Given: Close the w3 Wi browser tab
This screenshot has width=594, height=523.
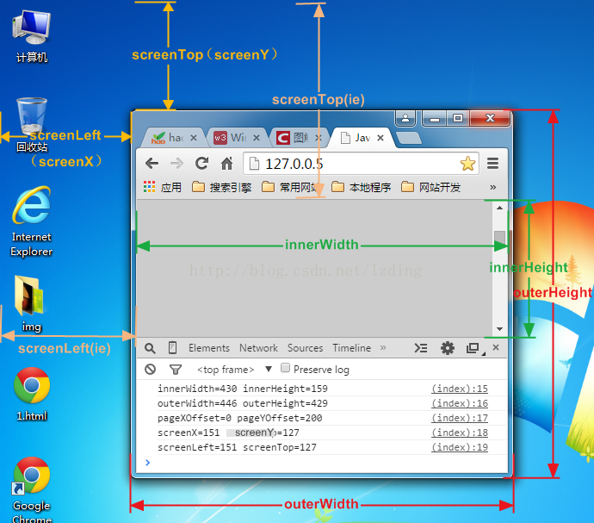Looking at the screenshot, I should pos(257,138).
